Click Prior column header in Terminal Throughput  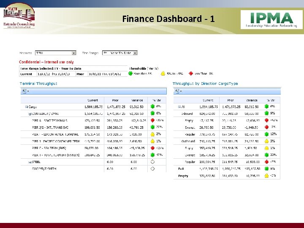115,100
